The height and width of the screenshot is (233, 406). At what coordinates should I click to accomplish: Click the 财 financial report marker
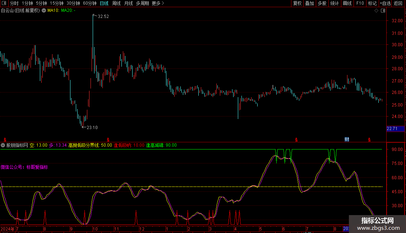tap(347, 139)
